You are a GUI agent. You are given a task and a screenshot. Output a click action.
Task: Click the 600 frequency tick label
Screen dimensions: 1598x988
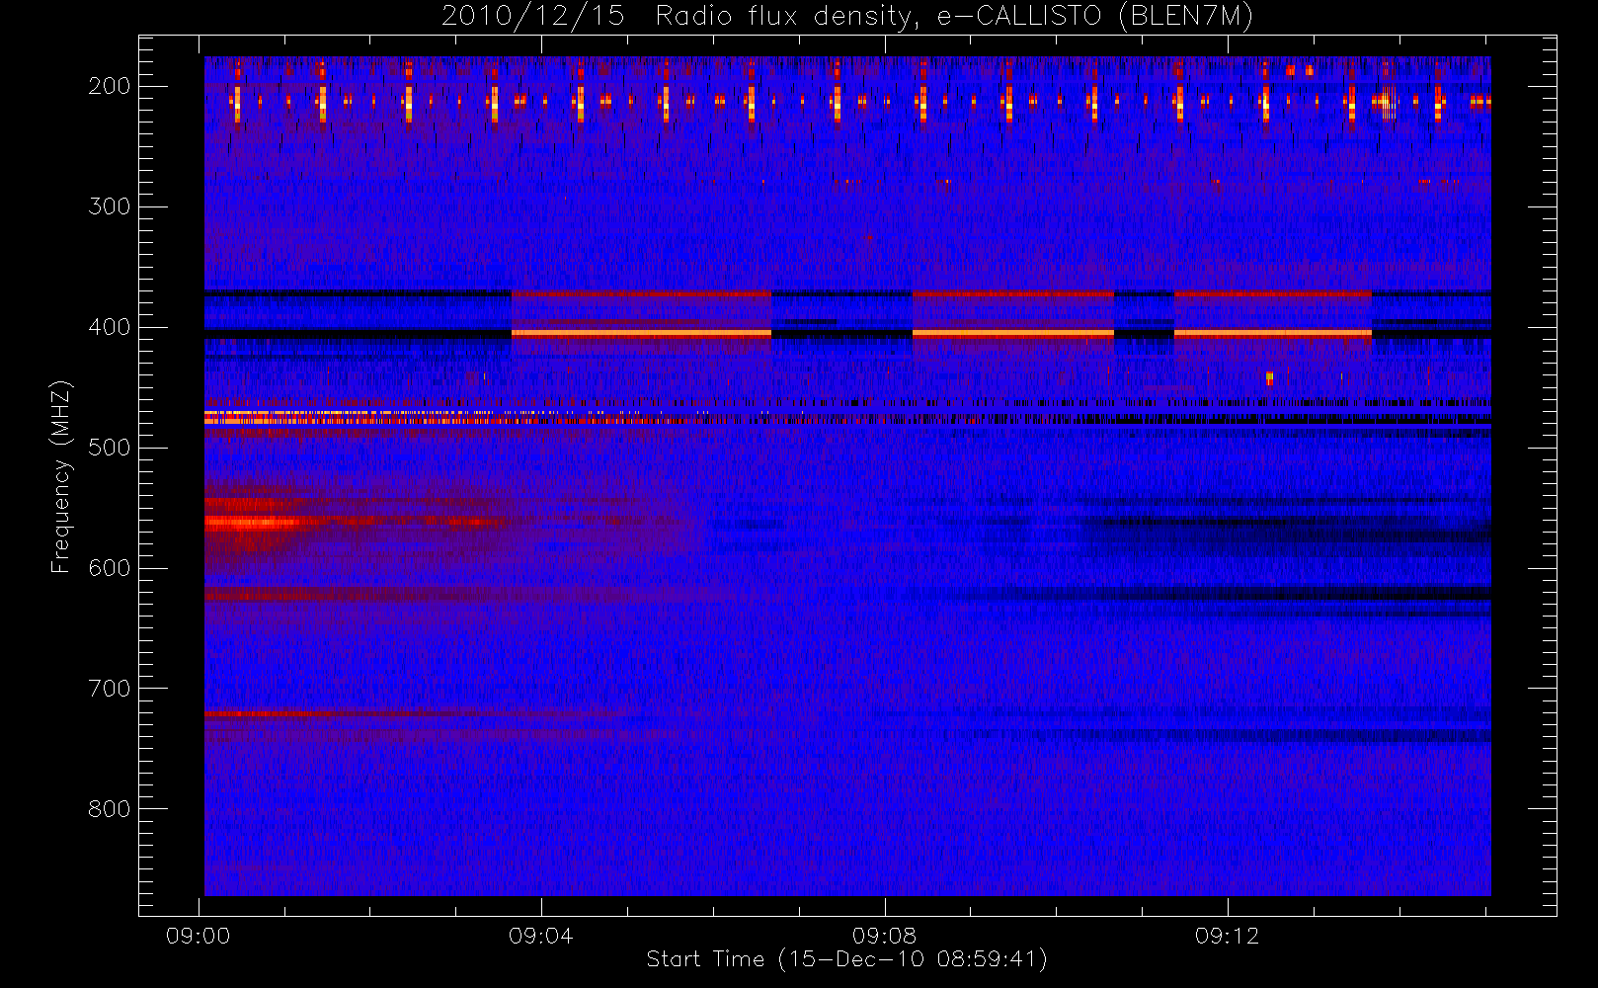coord(109,568)
